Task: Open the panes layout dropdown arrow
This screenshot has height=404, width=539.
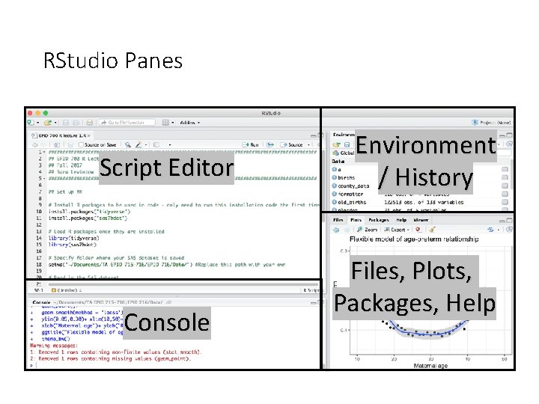Action: coord(173,123)
